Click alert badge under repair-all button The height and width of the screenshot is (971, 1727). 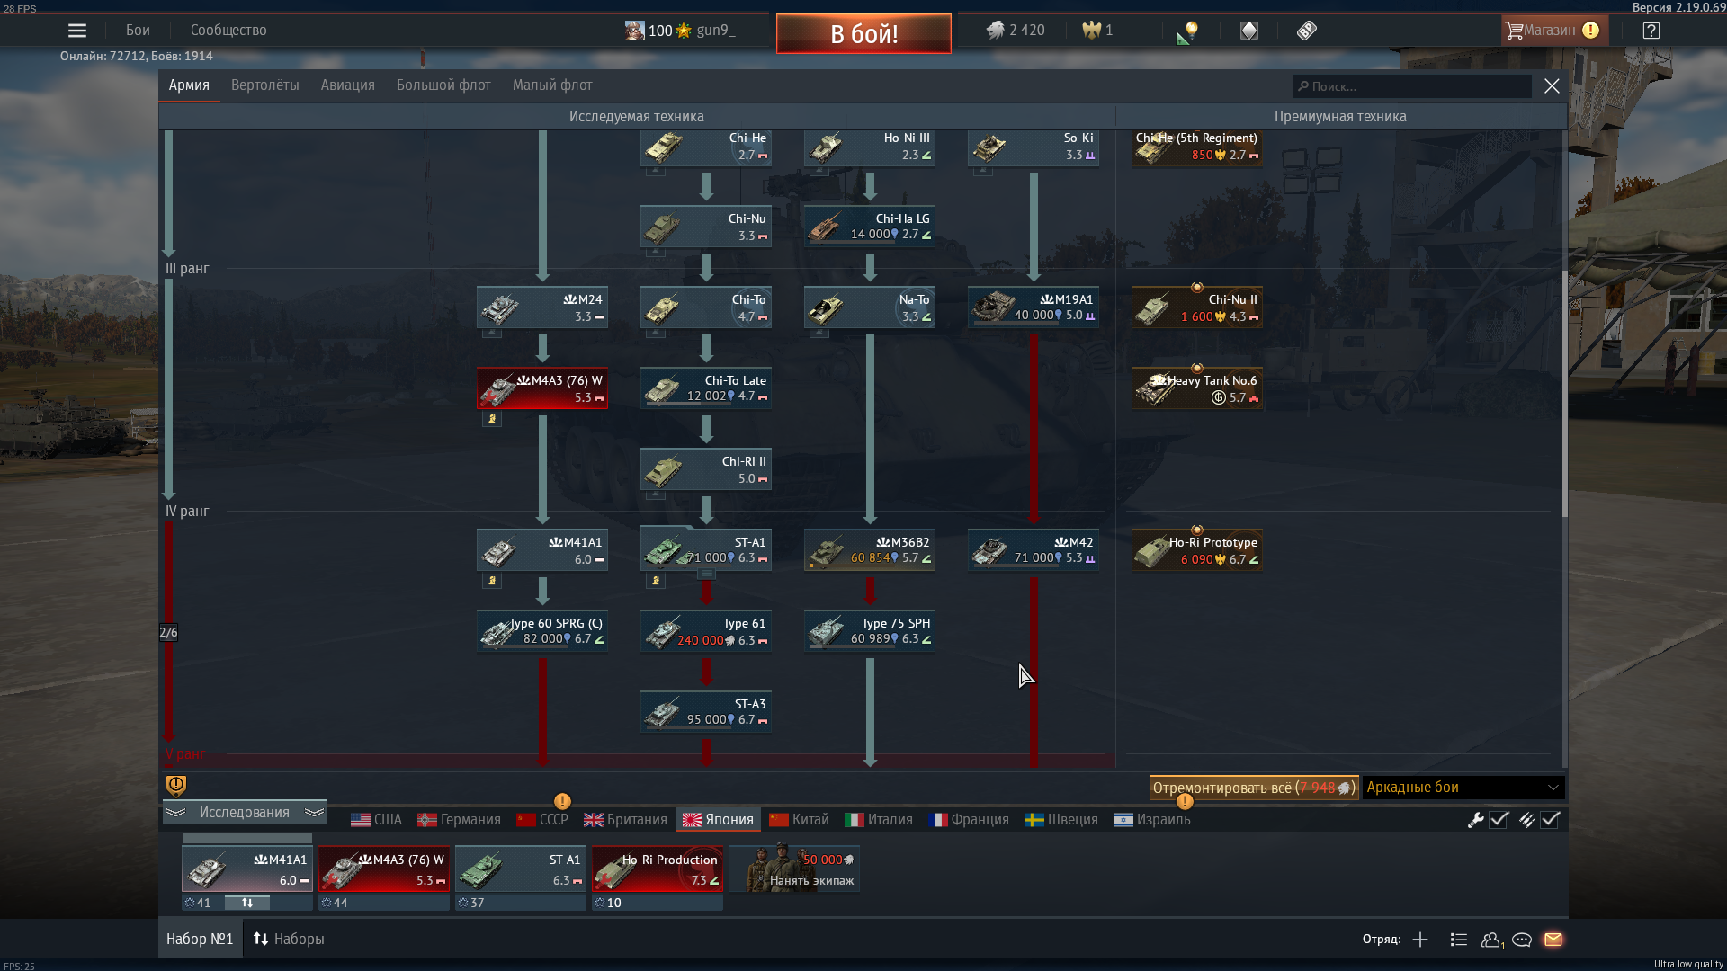[1185, 801]
